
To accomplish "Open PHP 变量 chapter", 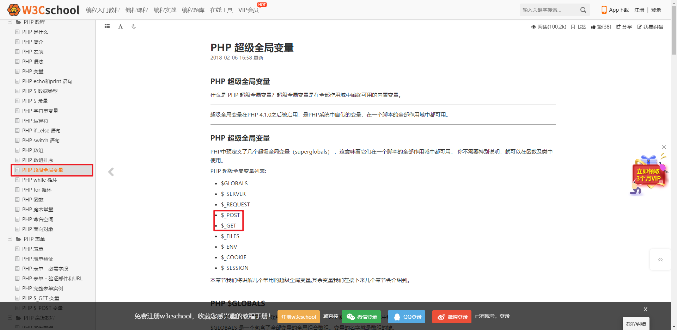I will tap(33, 71).
